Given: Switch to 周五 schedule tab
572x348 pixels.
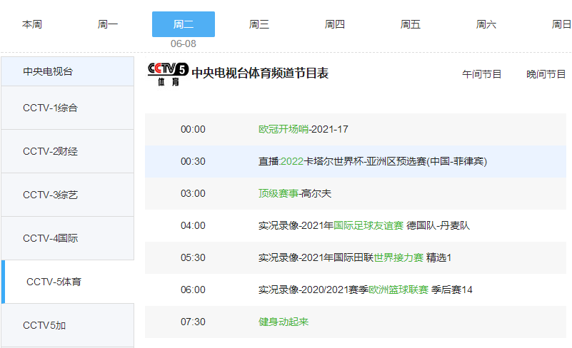Looking at the screenshot, I should tap(411, 24).
